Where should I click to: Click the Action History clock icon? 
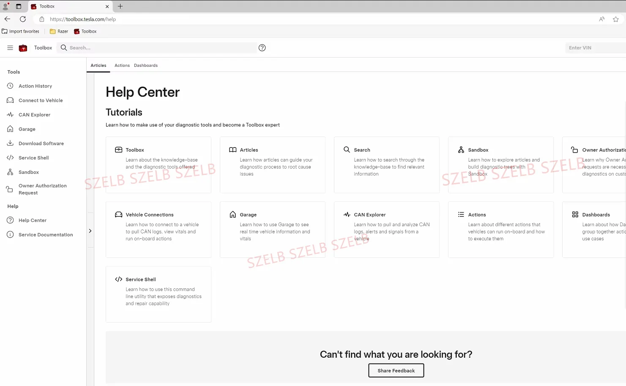pyautogui.click(x=10, y=86)
